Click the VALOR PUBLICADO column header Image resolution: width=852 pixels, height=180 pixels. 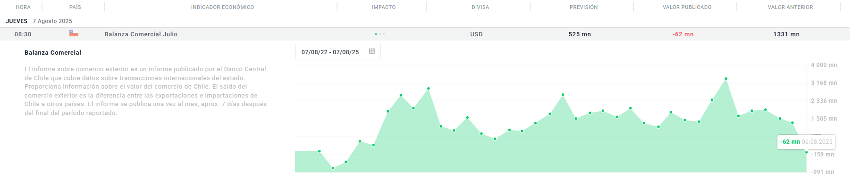(687, 7)
